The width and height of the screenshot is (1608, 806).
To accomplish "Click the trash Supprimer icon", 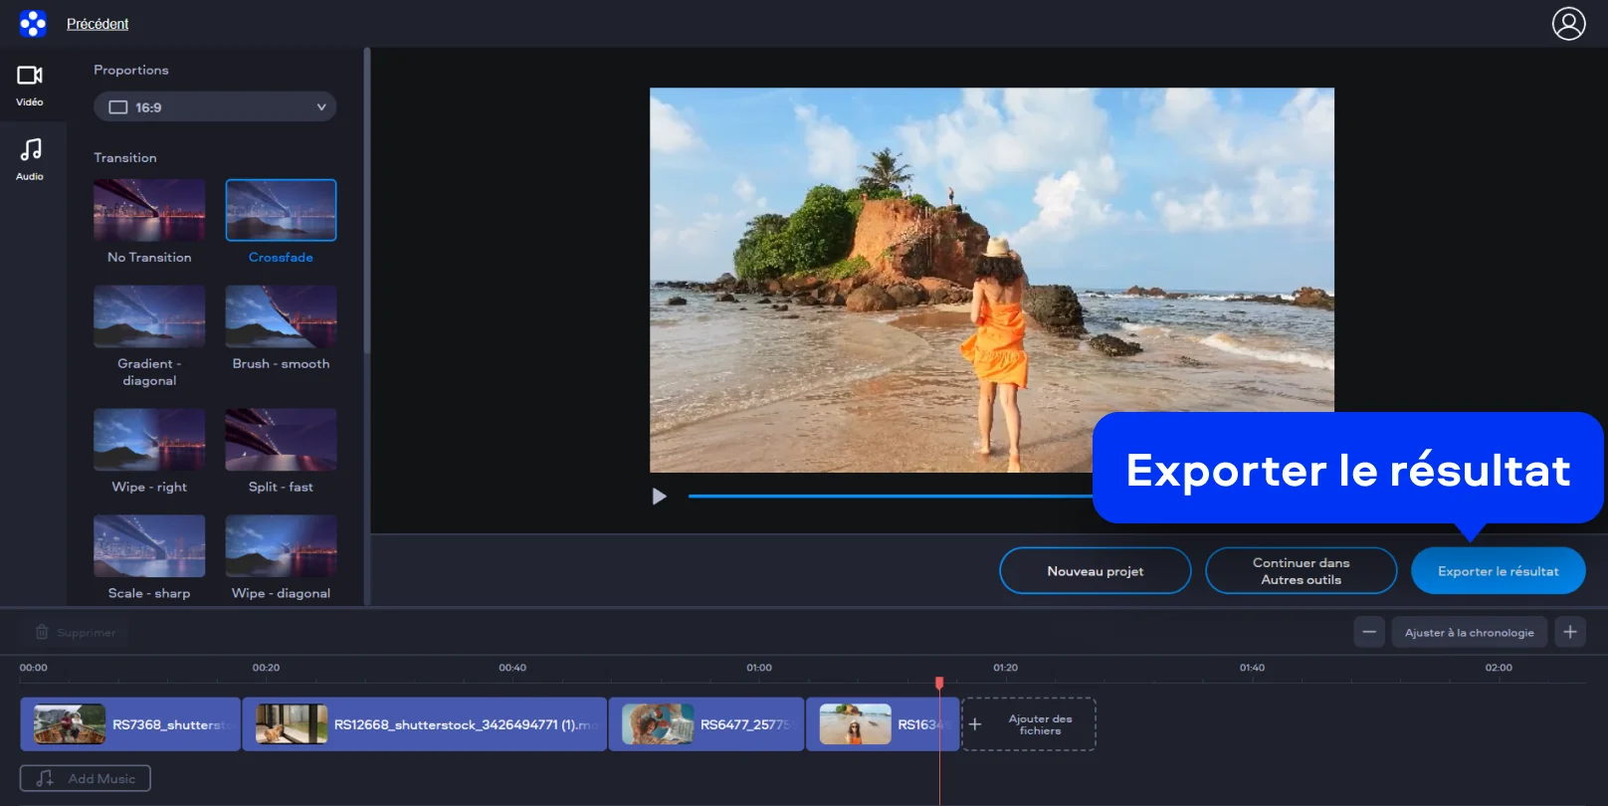I will 42,632.
